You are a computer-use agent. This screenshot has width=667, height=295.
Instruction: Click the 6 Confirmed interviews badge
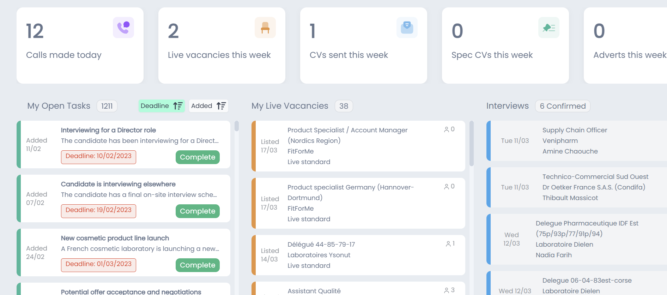point(563,106)
